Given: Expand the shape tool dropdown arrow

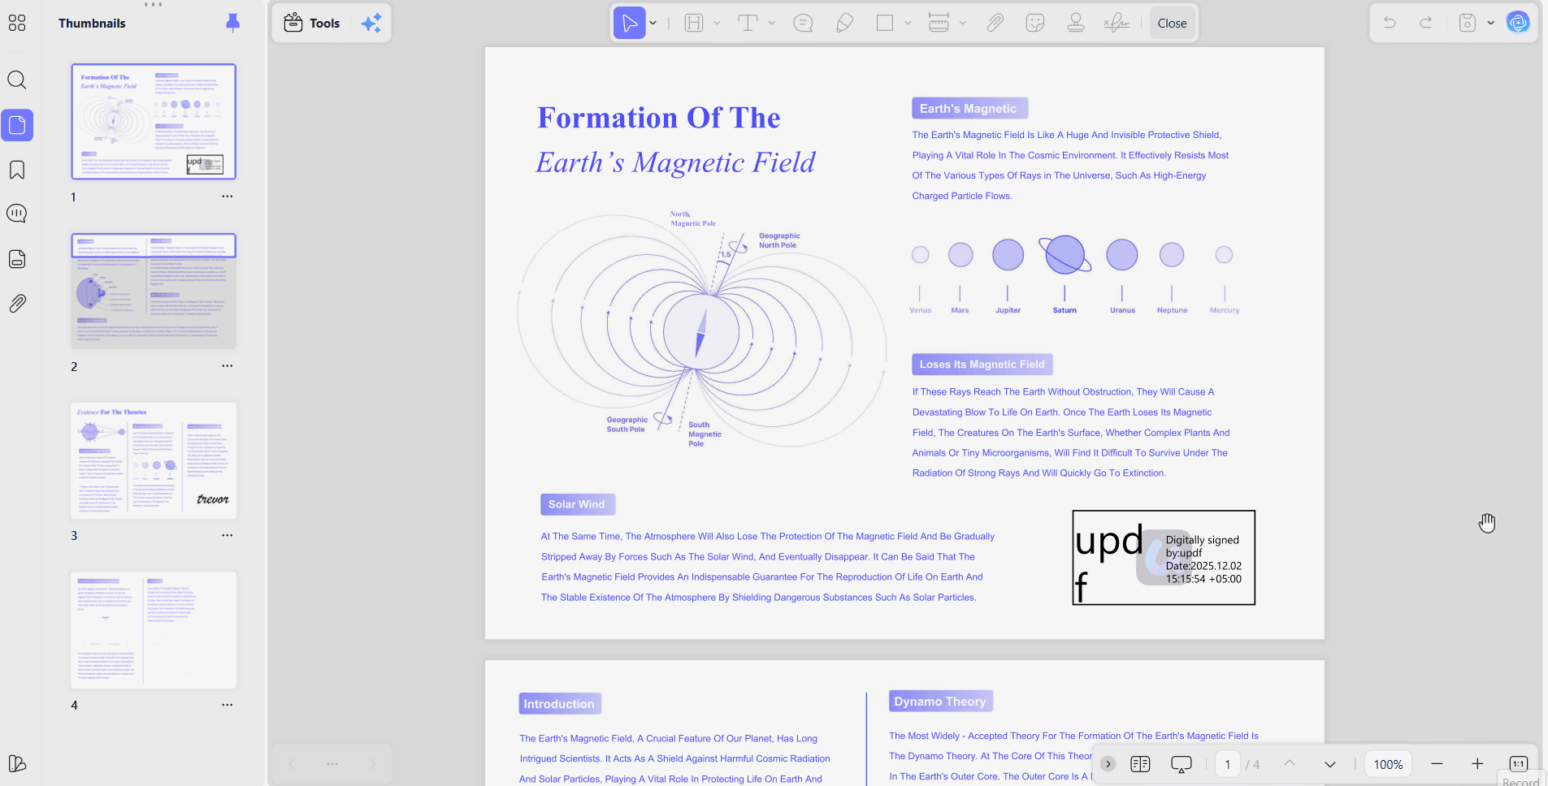Looking at the screenshot, I should (908, 23).
